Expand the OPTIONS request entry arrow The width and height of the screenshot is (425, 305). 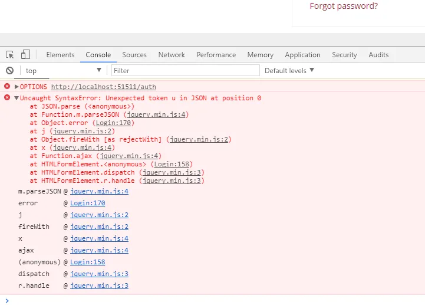(x=17, y=87)
